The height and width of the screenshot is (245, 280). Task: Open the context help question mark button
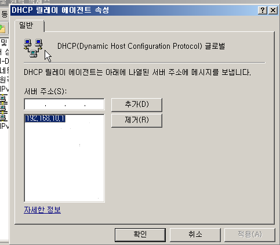(263, 10)
